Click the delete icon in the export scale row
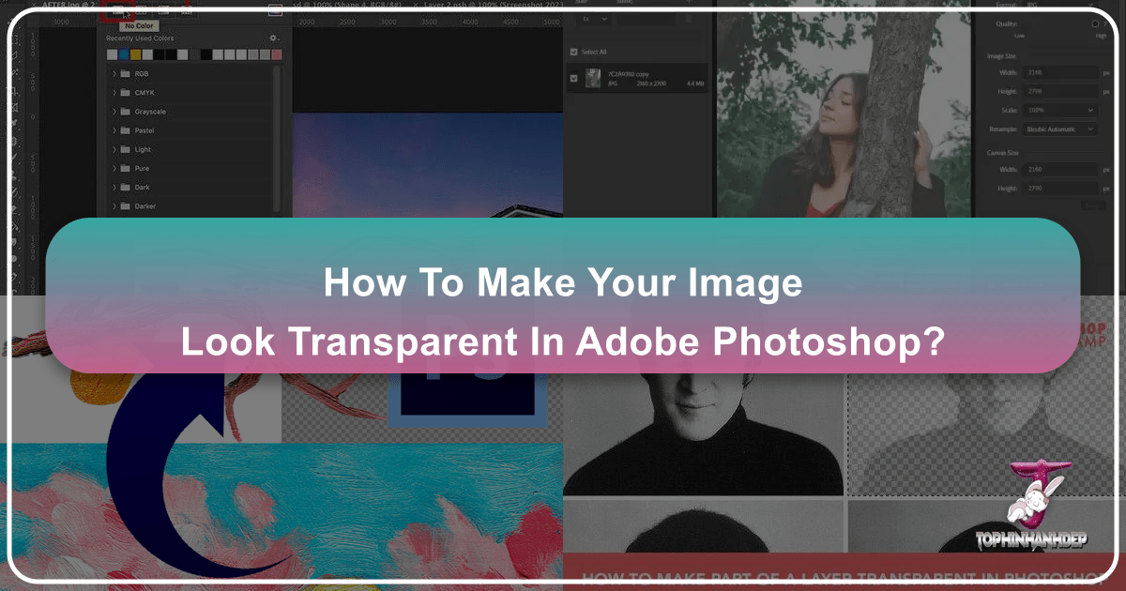Image resolution: width=1126 pixels, height=591 pixels. click(689, 19)
